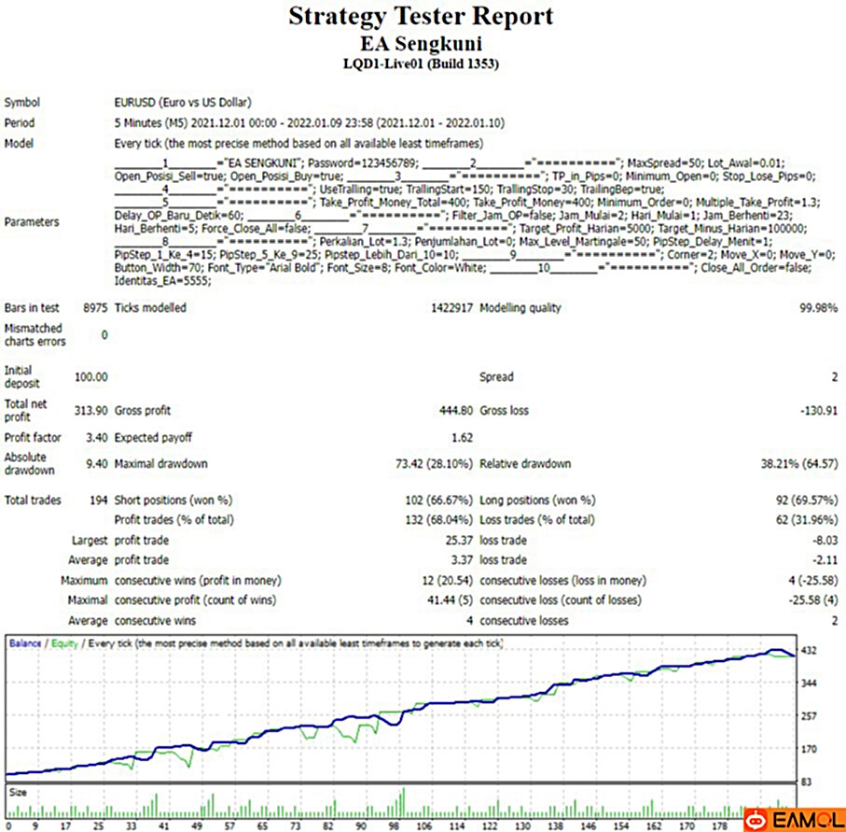Click the "Short positions (won %)" label
The image size is (846, 832).
(x=173, y=500)
